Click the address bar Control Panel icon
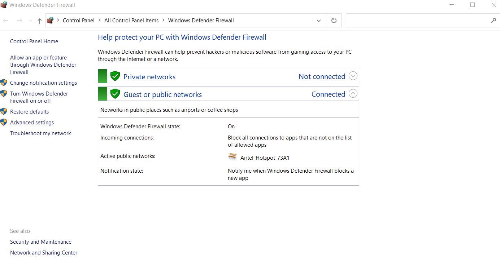The width and height of the screenshot is (500, 261). [50, 20]
